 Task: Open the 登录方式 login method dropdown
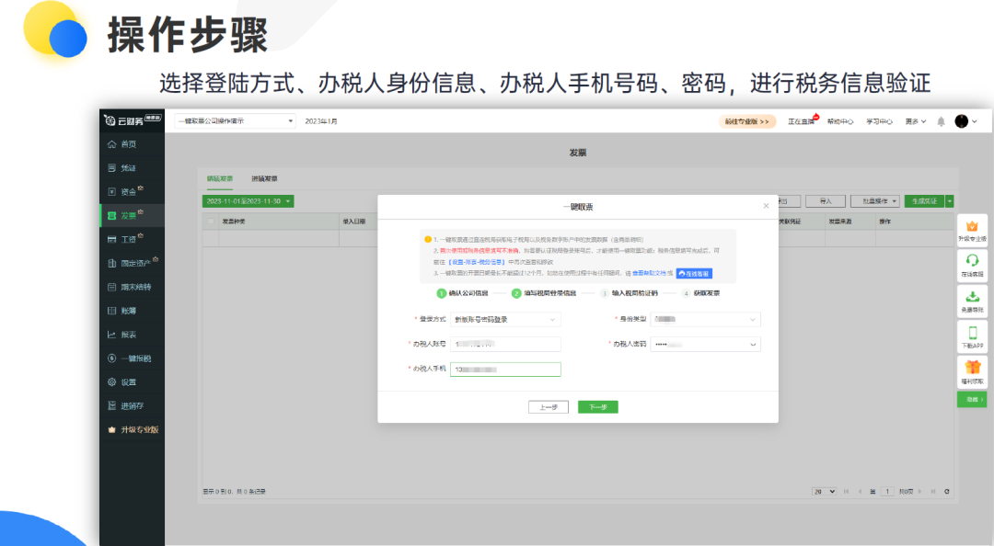pyautogui.click(x=505, y=319)
